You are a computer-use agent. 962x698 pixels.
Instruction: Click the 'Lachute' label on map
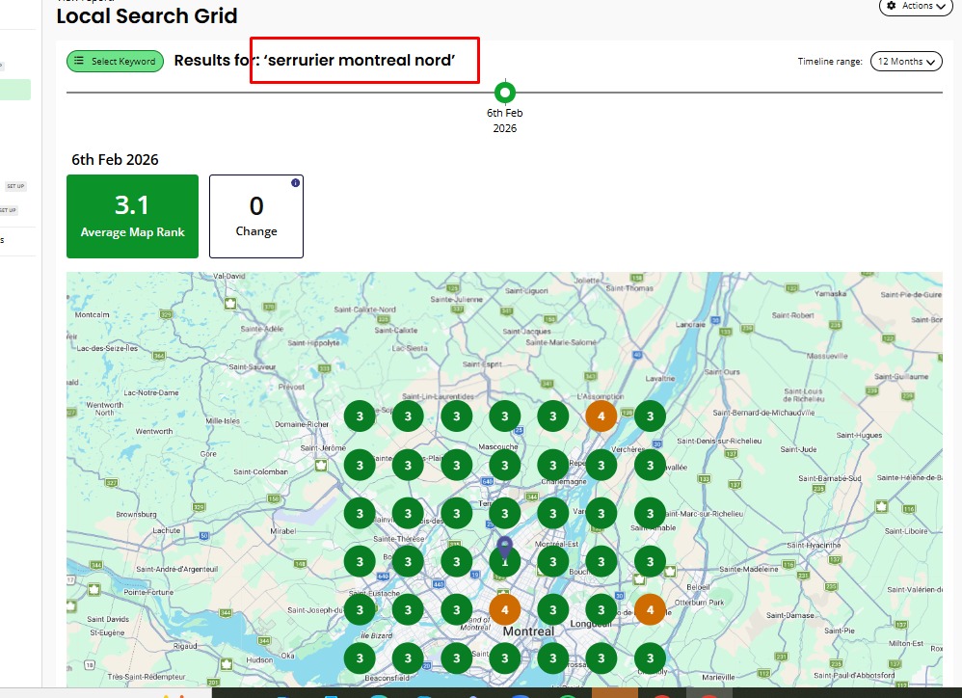pyautogui.click(x=166, y=530)
